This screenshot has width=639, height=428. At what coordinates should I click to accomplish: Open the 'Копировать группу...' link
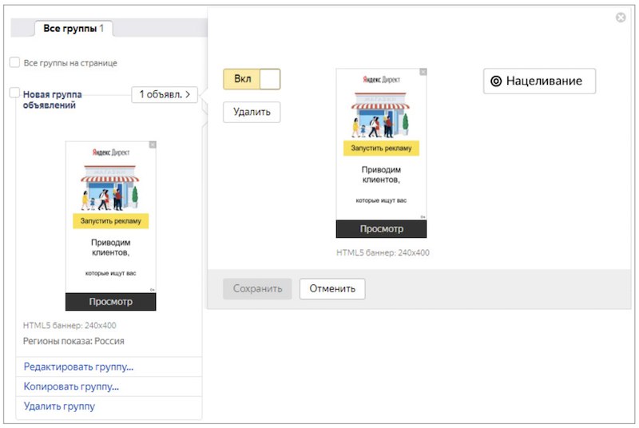click(71, 386)
